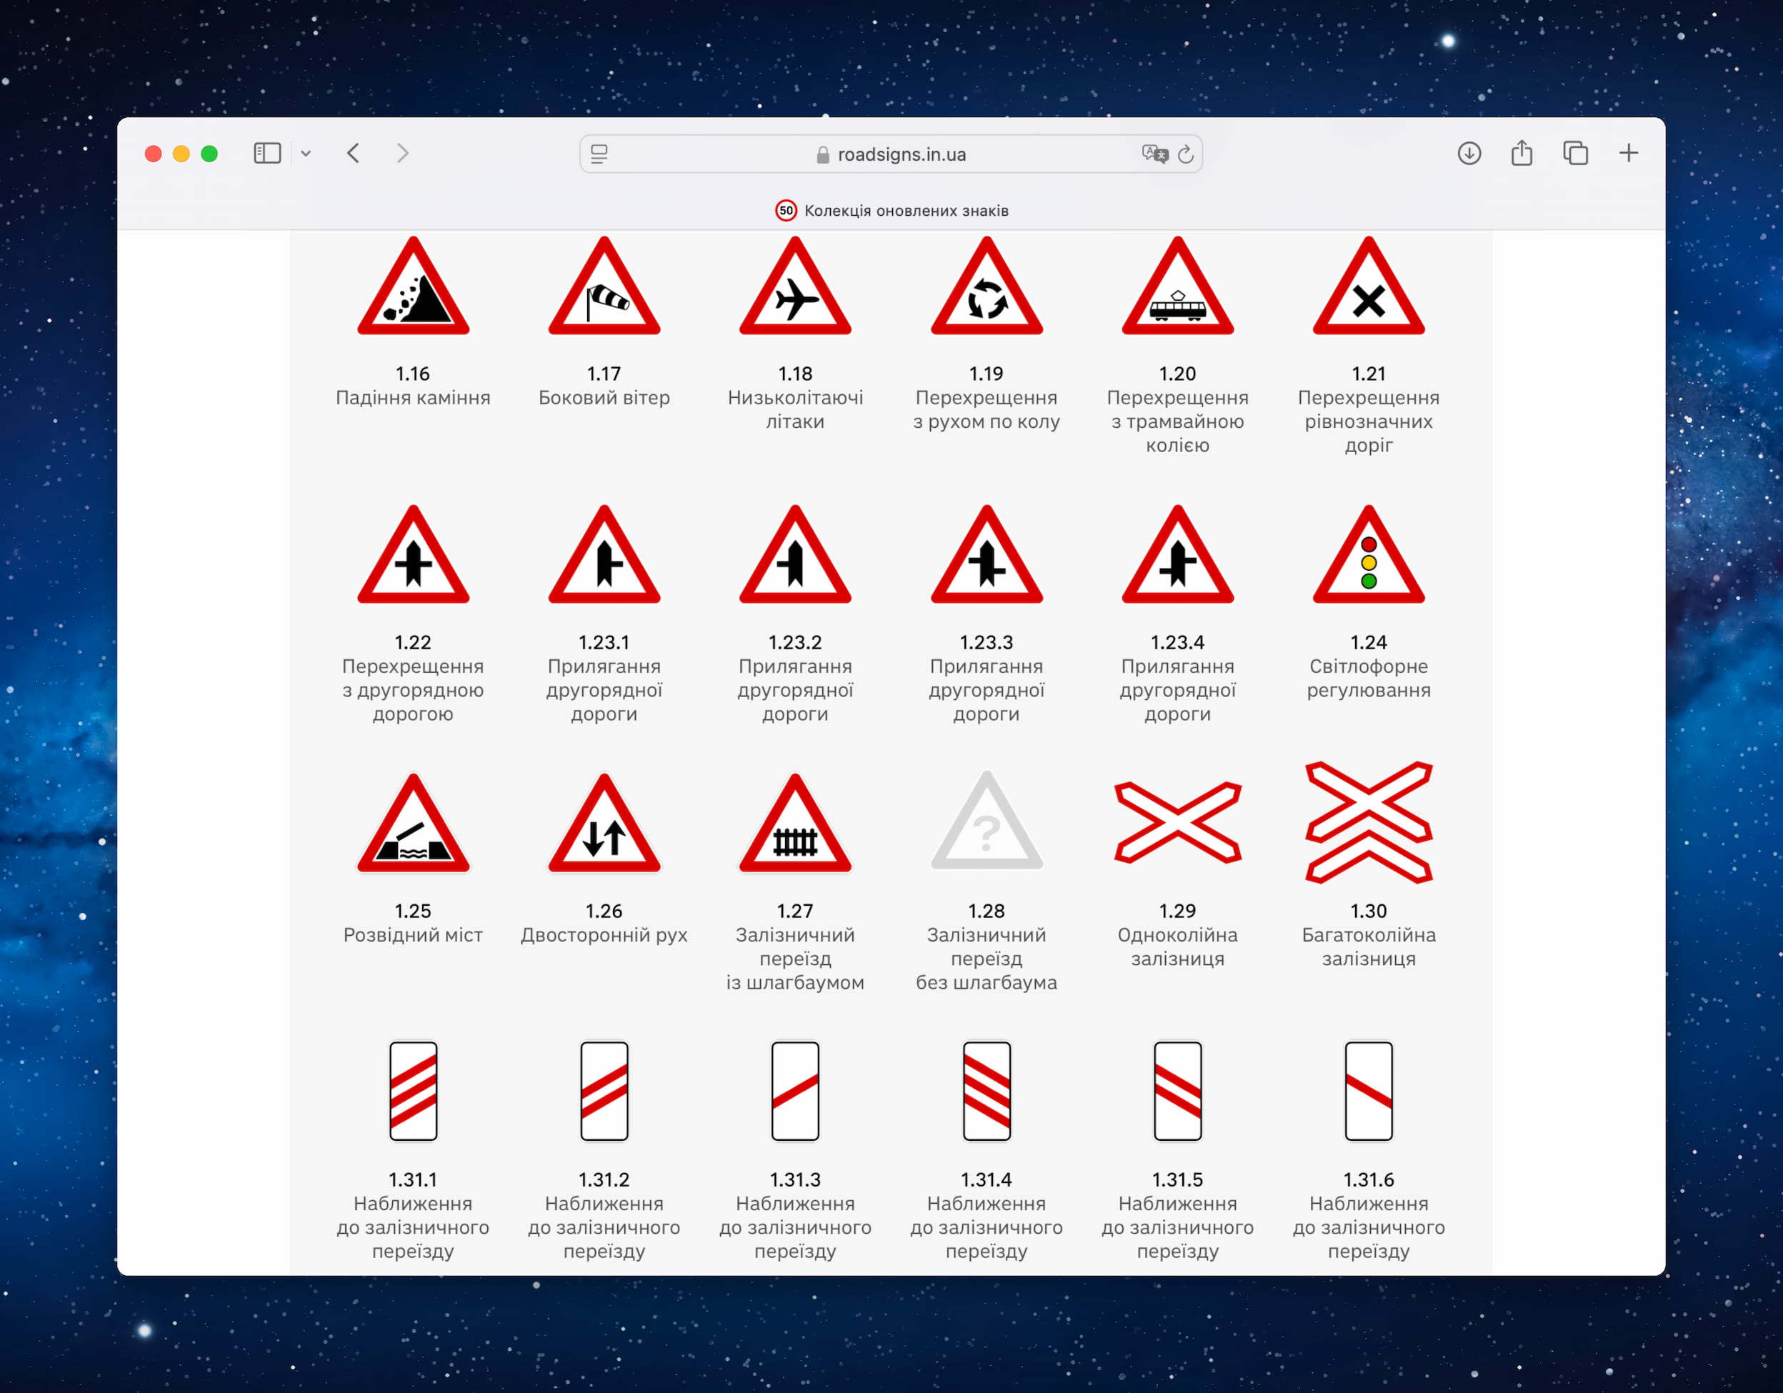Open the 1.21 equal roads crossing sign
Screen dimensions: 1783x1393
click(1369, 286)
